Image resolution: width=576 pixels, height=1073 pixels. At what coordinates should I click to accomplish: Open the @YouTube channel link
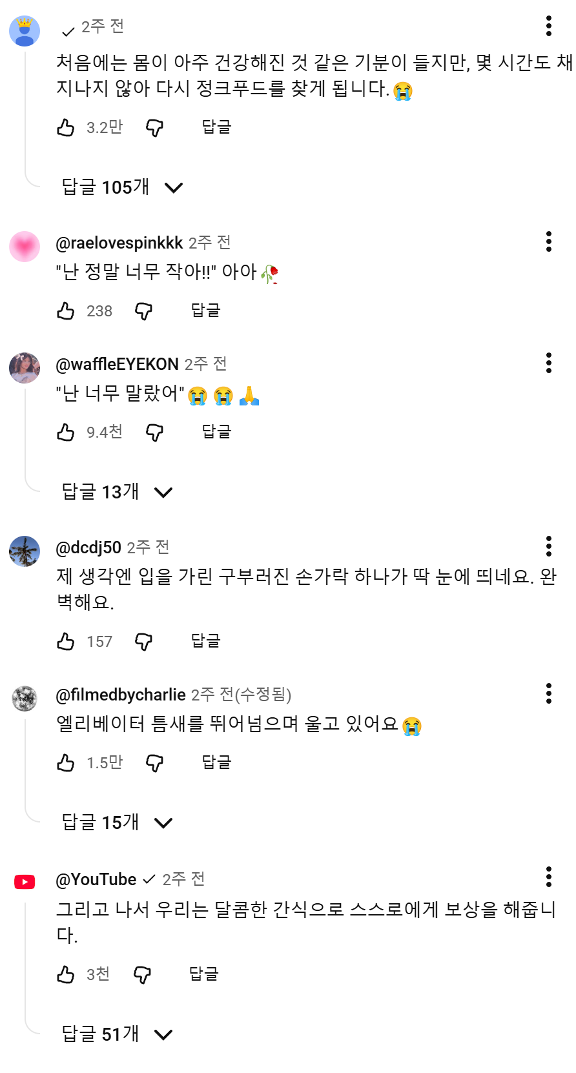click(x=96, y=879)
